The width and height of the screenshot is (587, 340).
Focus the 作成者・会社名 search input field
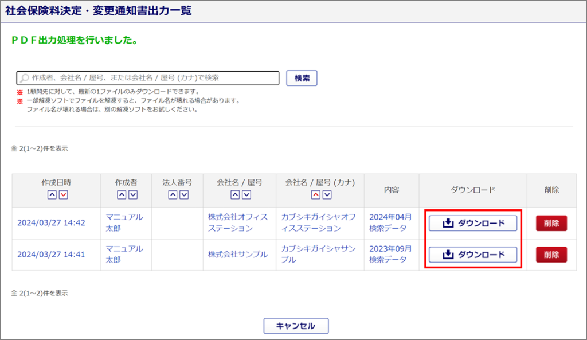pyautogui.click(x=149, y=77)
